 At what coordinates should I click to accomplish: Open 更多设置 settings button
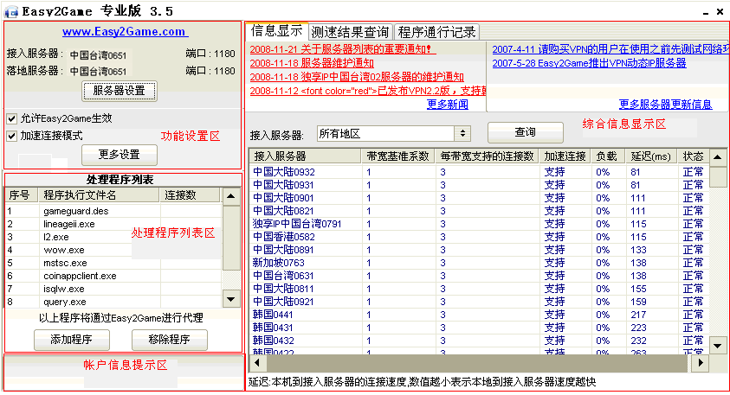120,155
